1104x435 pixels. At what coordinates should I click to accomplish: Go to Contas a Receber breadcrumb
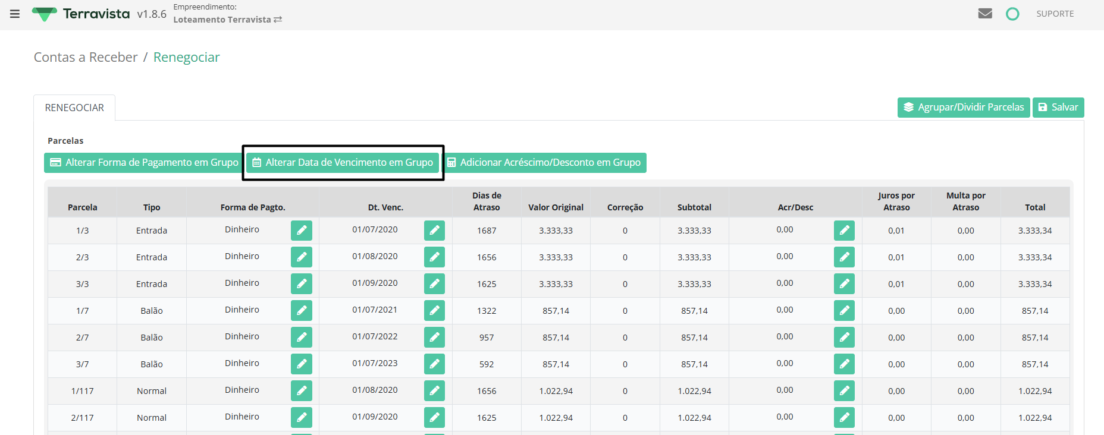coord(86,57)
